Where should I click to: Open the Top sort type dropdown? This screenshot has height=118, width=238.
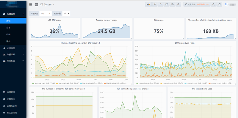tap(46, 13)
